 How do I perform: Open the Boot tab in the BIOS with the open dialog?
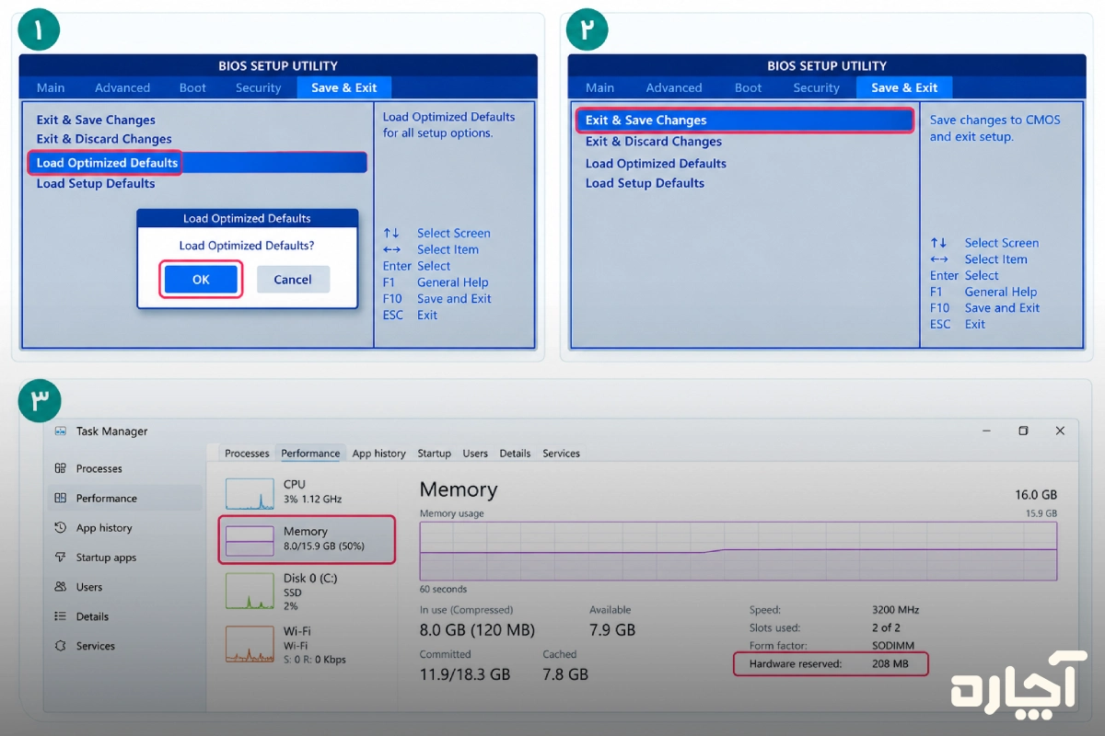192,87
